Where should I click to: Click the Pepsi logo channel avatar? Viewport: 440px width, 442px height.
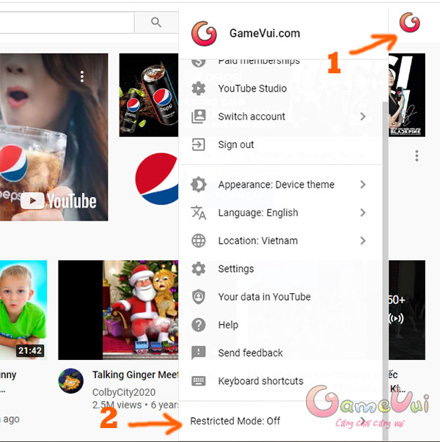point(157,178)
